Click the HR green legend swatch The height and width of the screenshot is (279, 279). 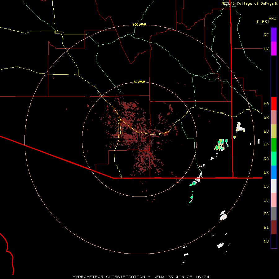click(x=274, y=145)
